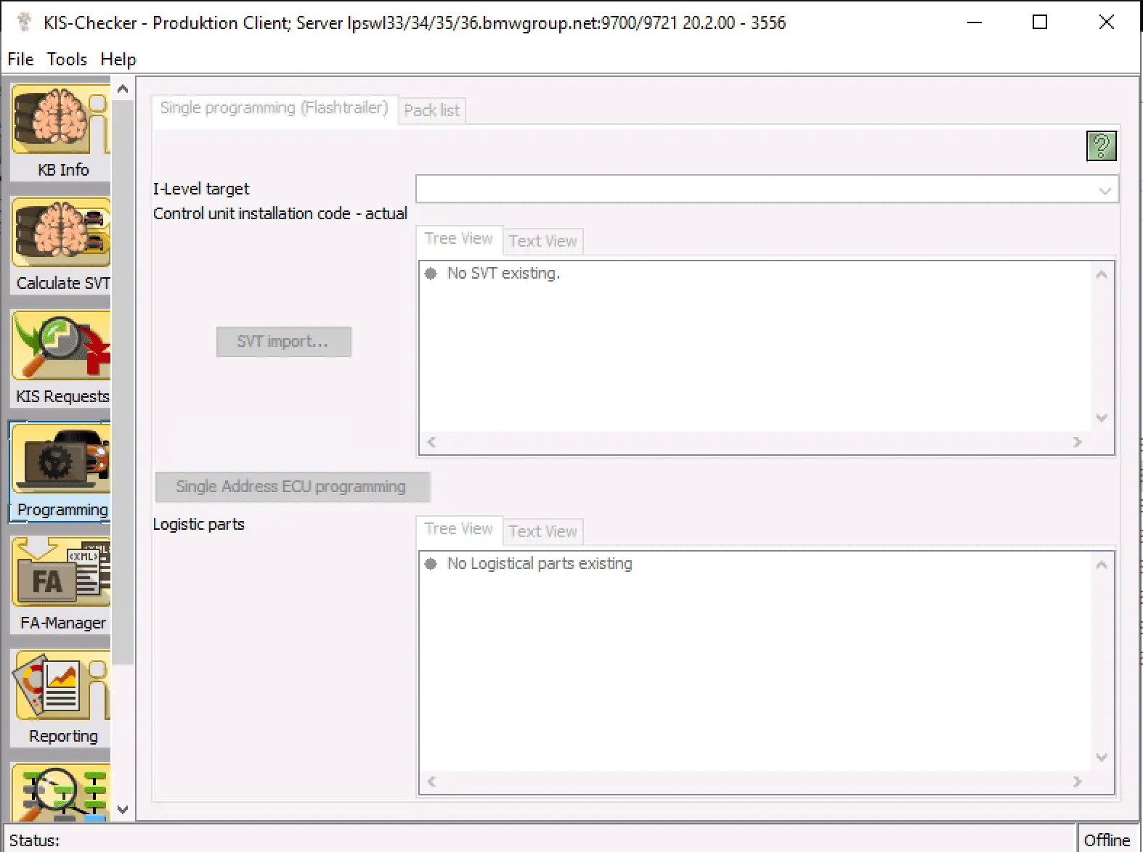Minimize the KIS-Checker window
This screenshot has height=852, width=1143.
point(975,22)
